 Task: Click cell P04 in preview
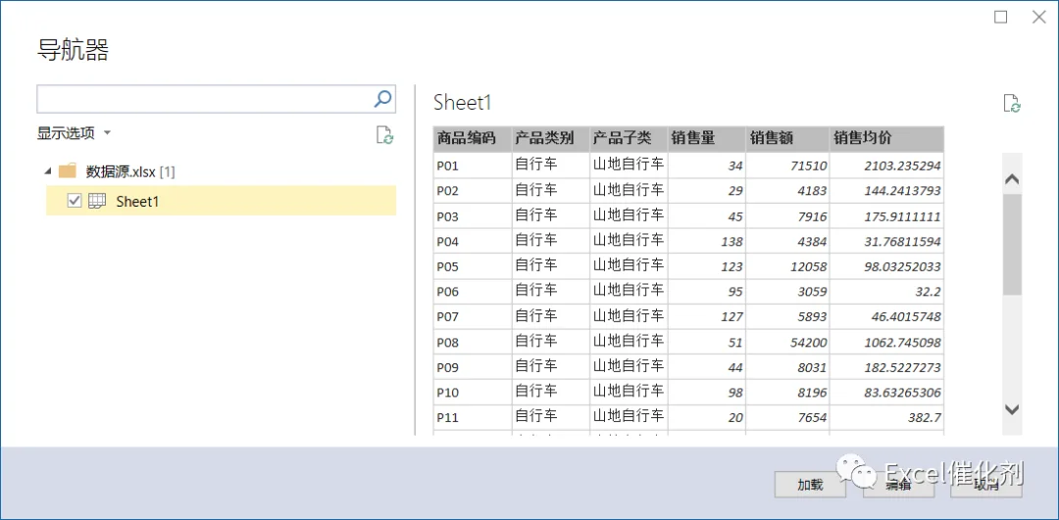(472, 241)
